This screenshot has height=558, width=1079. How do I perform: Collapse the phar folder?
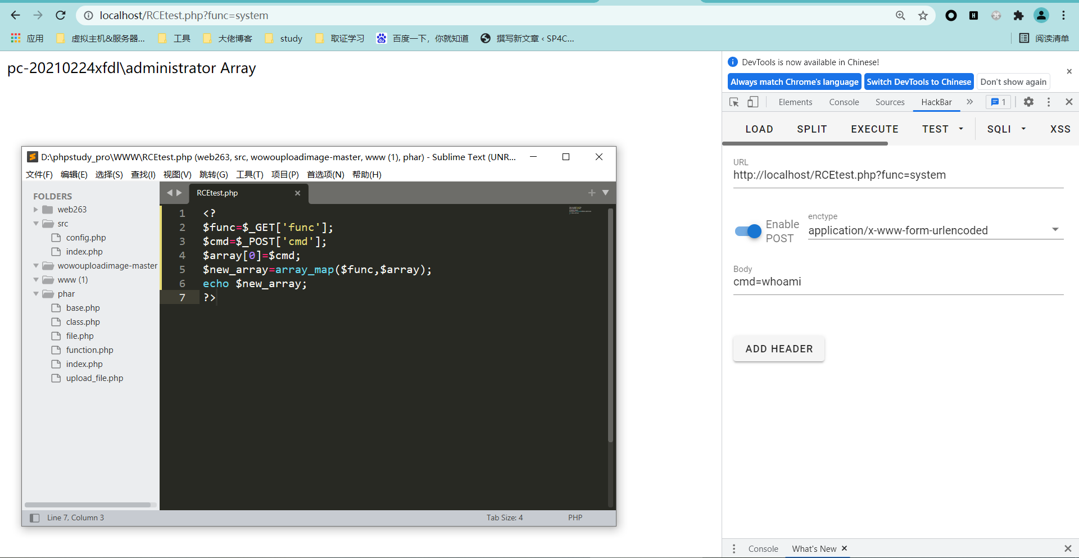(36, 294)
